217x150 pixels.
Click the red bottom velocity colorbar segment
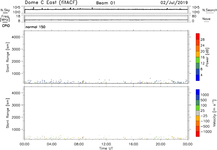pyautogui.click(x=198, y=134)
